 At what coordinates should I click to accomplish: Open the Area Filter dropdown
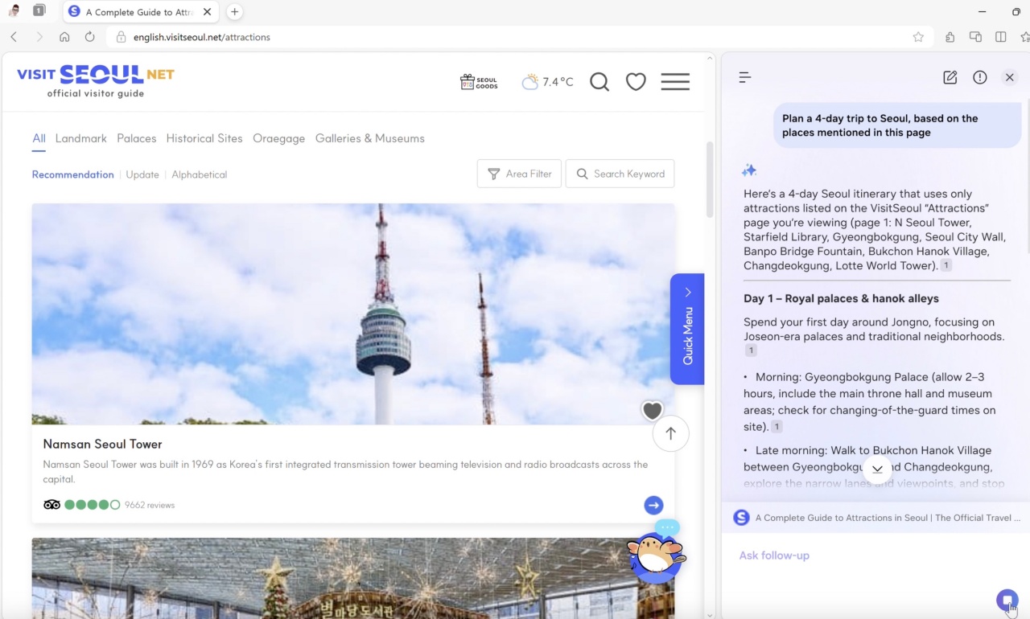(519, 174)
